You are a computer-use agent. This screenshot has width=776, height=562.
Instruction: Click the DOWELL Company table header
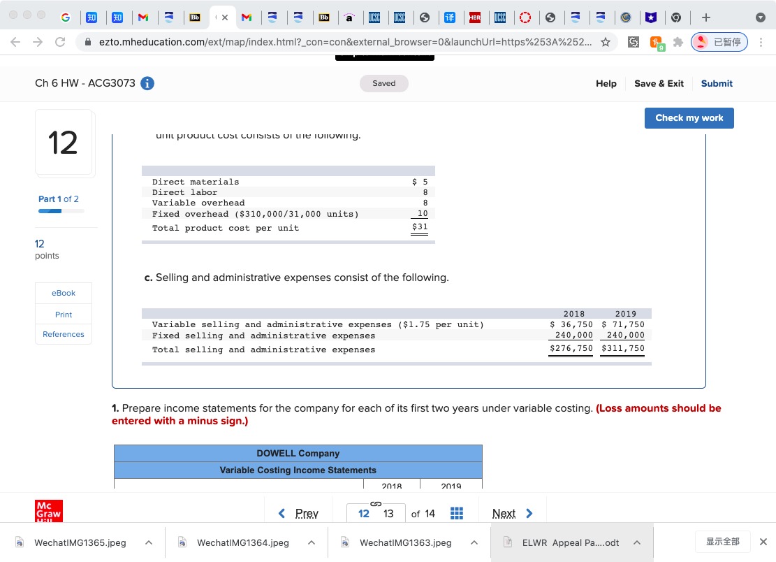point(298,453)
